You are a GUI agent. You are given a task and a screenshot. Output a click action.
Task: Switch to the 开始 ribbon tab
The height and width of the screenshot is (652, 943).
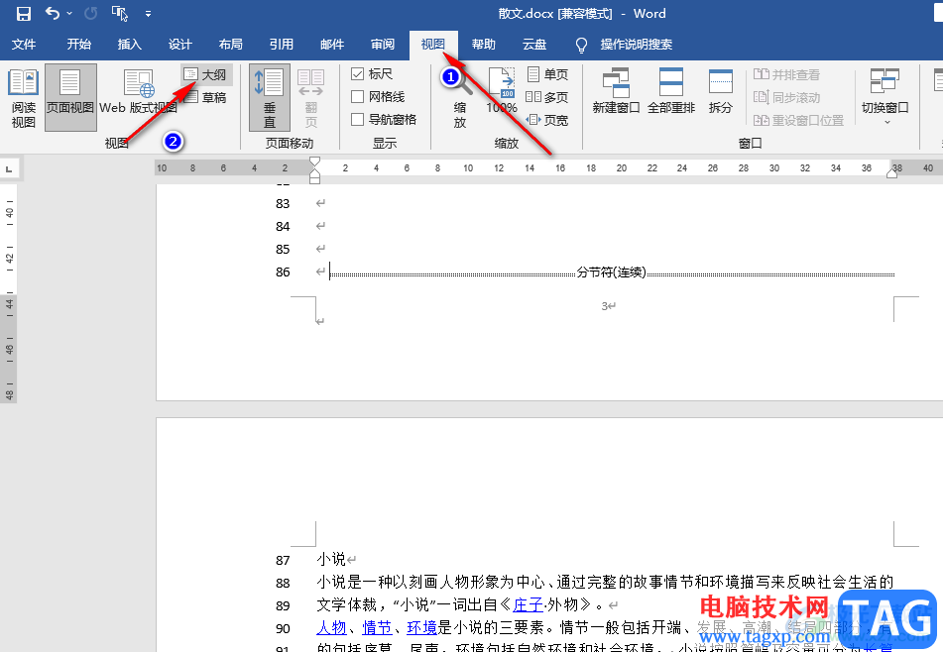pos(78,45)
